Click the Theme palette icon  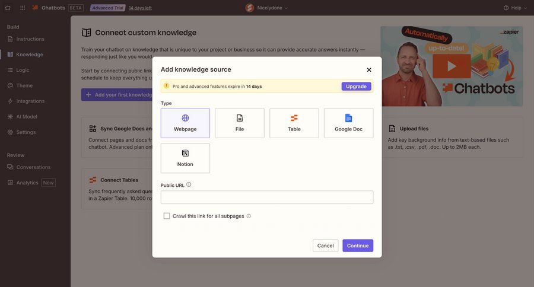pyautogui.click(x=10, y=85)
